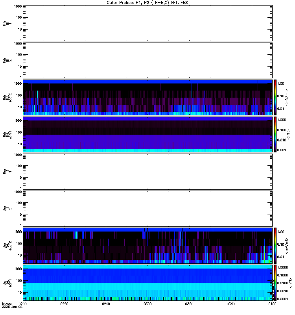Click the 100 y-axis label of thc fff 1 panel
This screenshot has width=295, height=315.
tap(19, 166)
